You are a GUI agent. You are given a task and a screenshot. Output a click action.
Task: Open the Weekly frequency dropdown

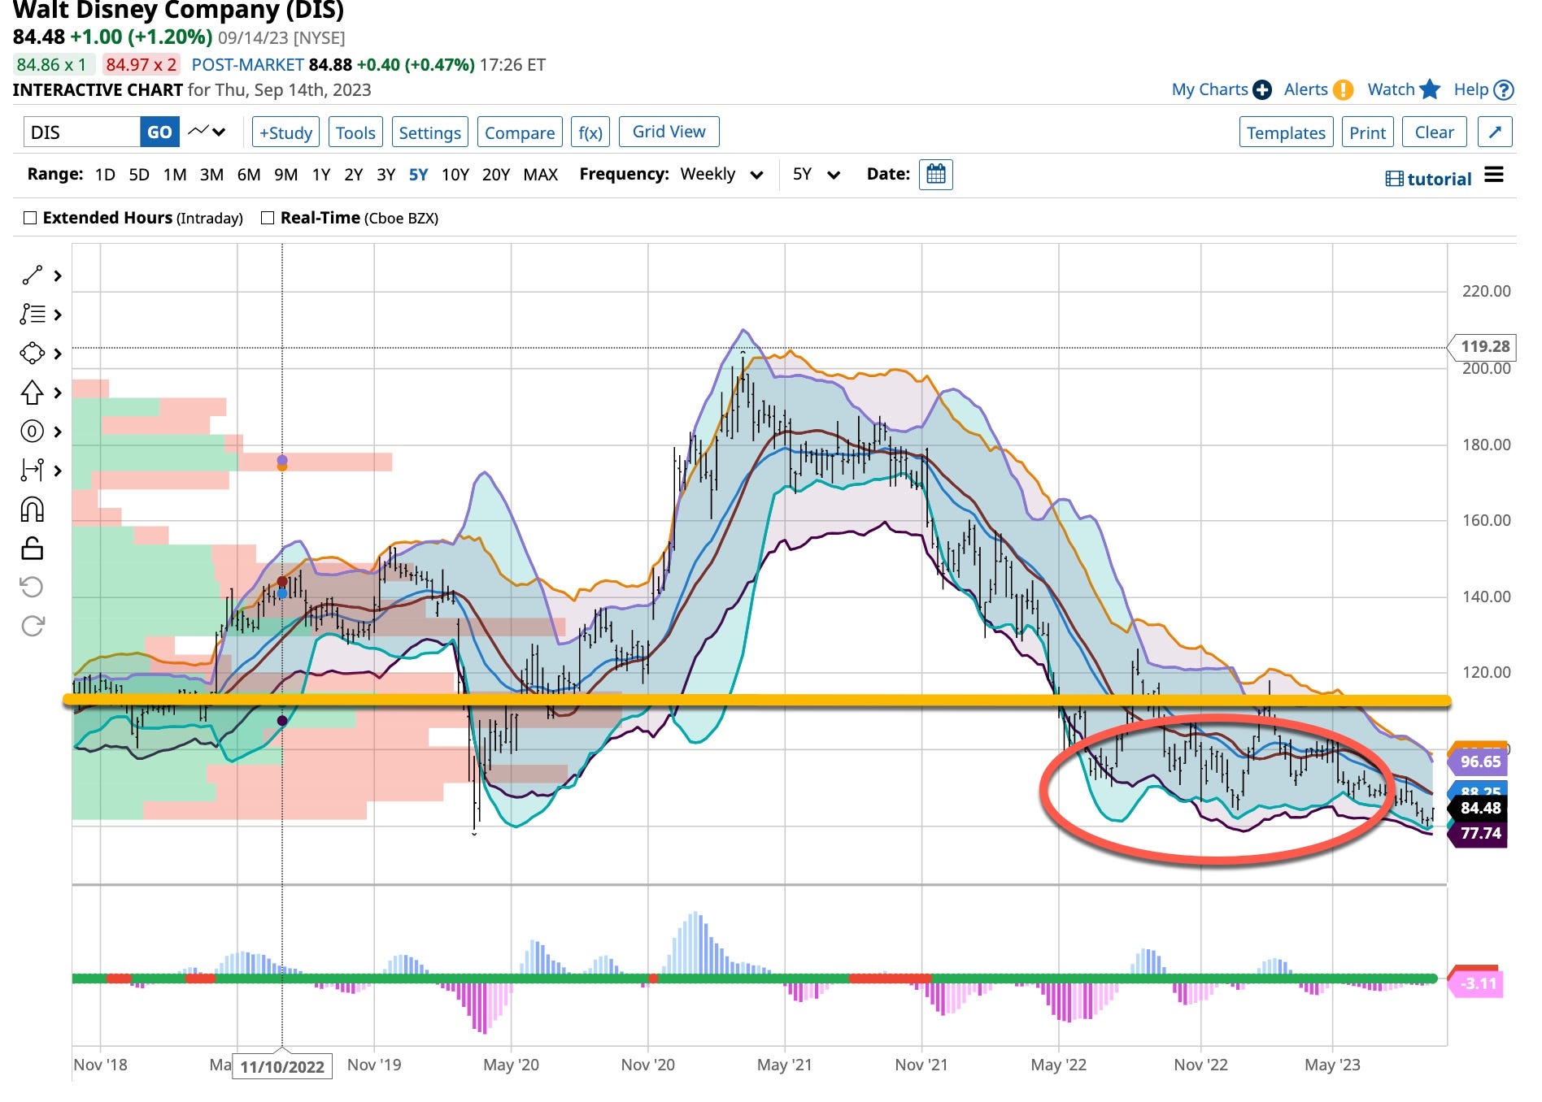point(721,174)
